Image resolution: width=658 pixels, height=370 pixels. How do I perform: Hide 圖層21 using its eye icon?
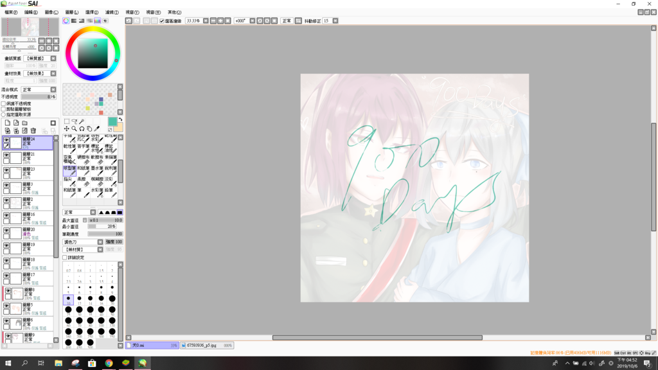point(6,155)
